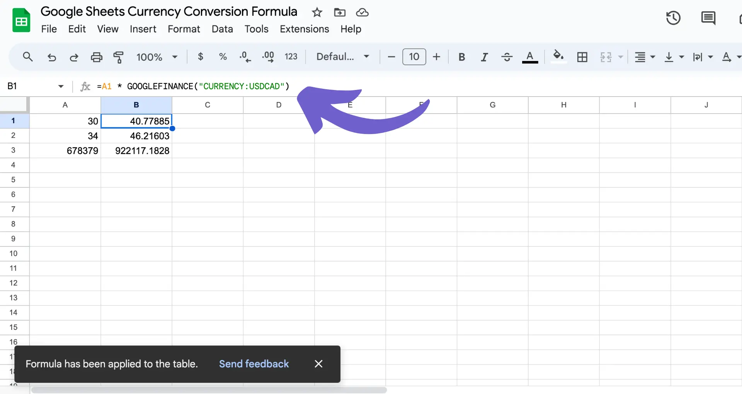This screenshot has width=742, height=394.
Task: Decrease font size with minus
Action: click(391, 57)
